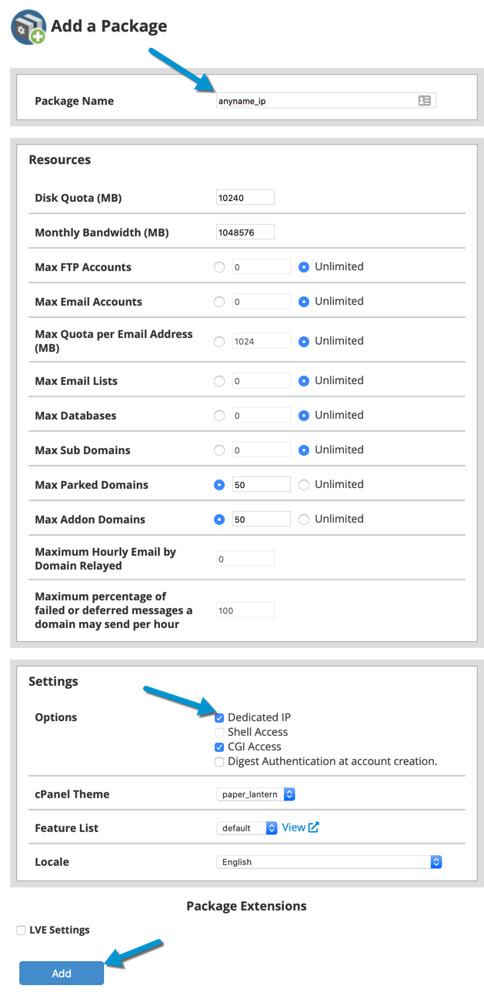Click the Package Name text field
The height and width of the screenshot is (996, 484).
tap(315, 101)
